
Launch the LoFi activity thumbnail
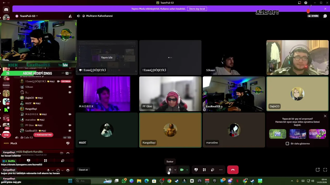pyautogui.click(x=298, y=134)
